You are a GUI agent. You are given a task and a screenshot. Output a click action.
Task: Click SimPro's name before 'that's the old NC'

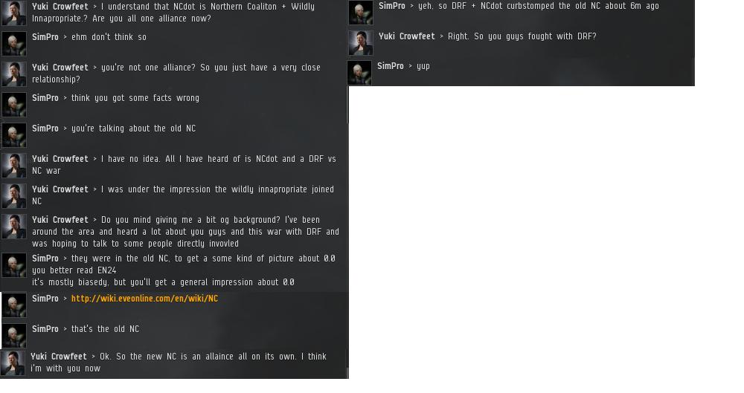45,329
